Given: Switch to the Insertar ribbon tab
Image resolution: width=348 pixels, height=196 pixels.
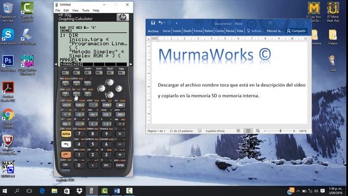Looking at the screenshot, I should pyautogui.click(x=177, y=31).
